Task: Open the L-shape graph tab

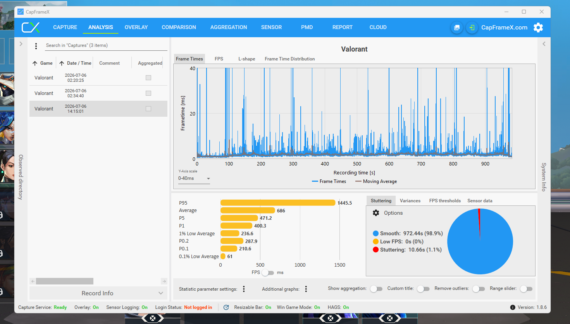Action: [247, 59]
